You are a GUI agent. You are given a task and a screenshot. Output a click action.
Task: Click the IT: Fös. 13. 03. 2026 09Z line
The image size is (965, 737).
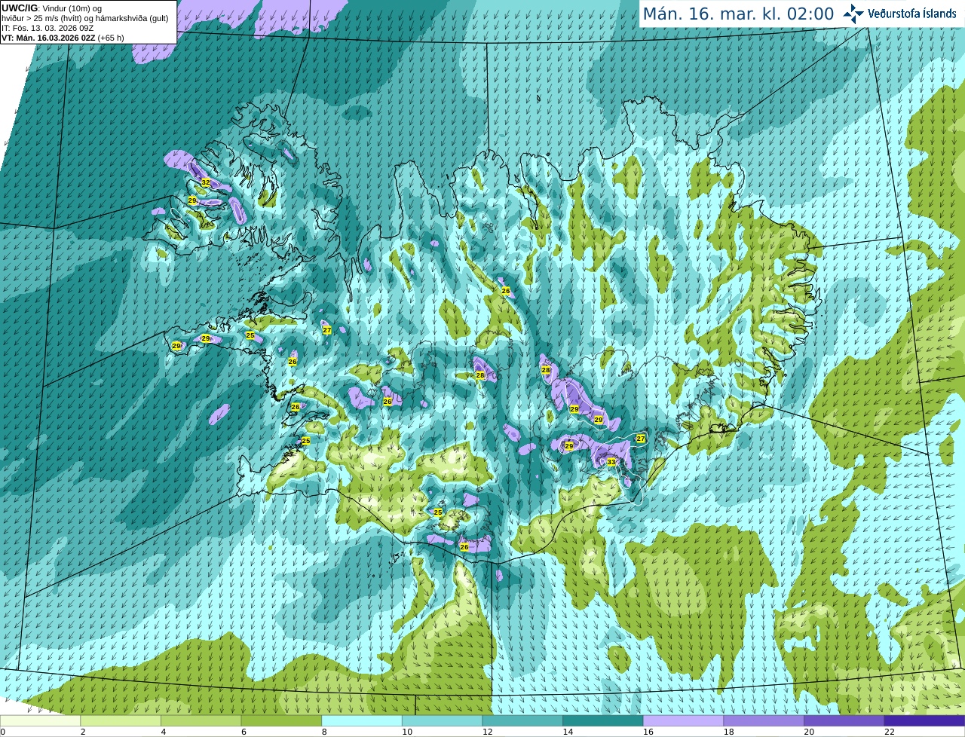tap(47, 28)
